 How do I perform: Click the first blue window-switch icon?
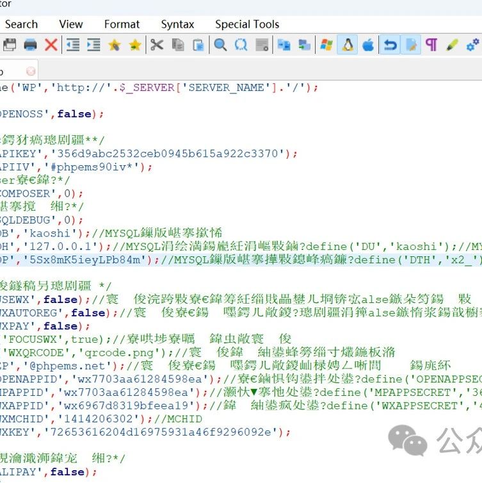tap(284, 45)
